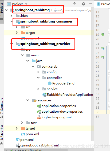Click Maven icon of root pom.xml
The height and width of the screenshot is (151, 110).
[x=18, y=140]
